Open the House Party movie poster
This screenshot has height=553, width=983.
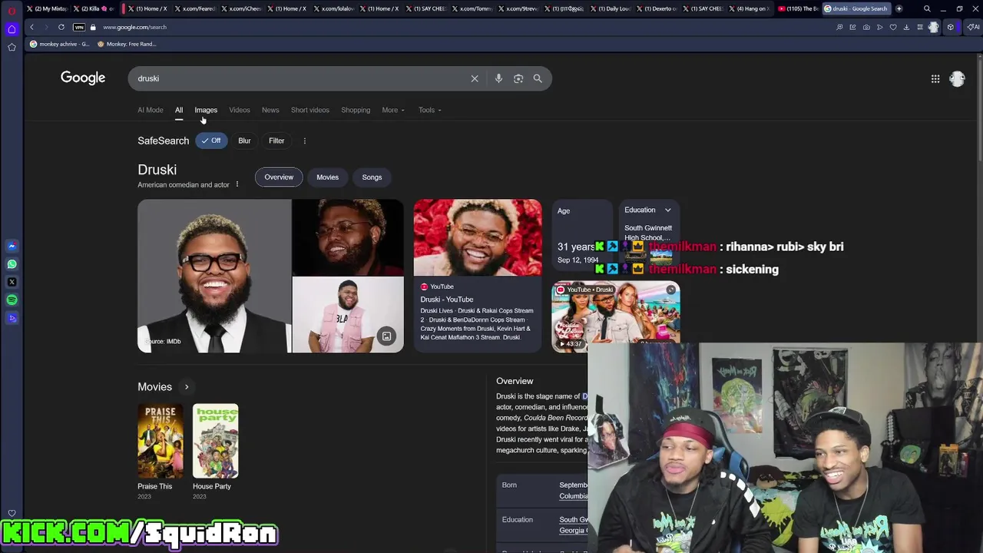[x=216, y=441]
